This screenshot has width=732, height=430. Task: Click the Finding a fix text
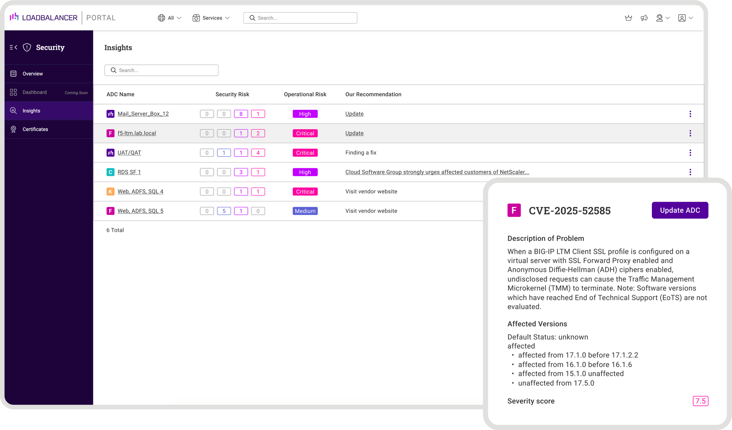click(361, 153)
